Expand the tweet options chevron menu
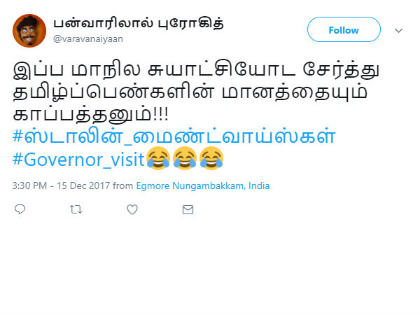Viewport: 420px width, 315px height. pos(398,31)
